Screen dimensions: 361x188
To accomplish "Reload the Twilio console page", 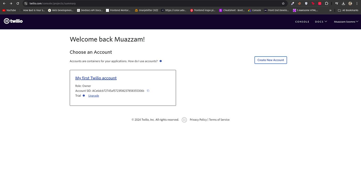I will pos(18,3).
